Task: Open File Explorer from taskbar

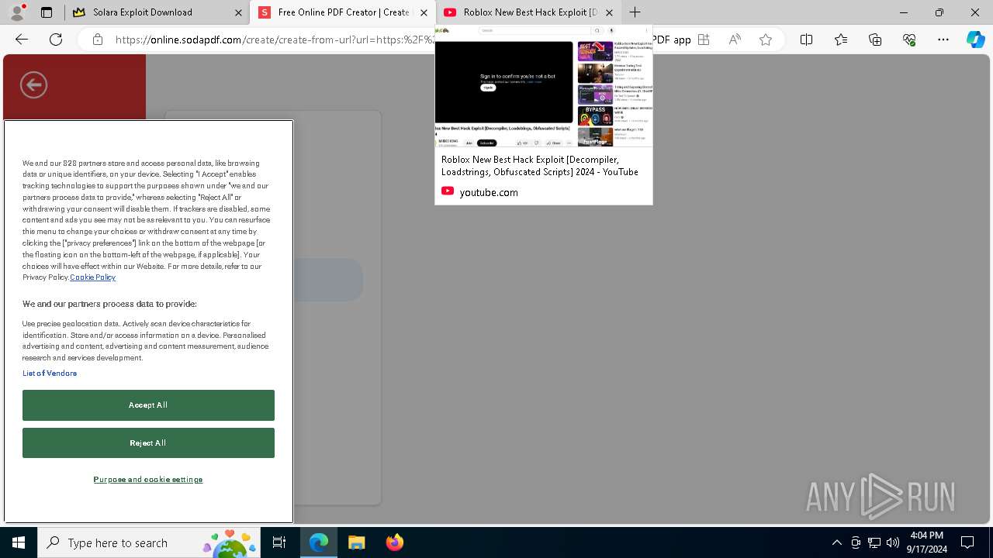Action: click(x=356, y=542)
